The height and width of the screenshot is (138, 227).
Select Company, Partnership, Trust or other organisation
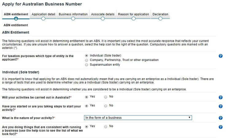coord(87,60)
